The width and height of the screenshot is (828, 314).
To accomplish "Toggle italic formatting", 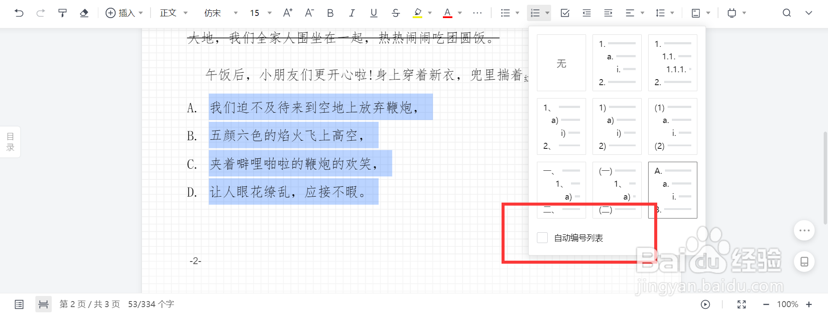I will coord(352,13).
